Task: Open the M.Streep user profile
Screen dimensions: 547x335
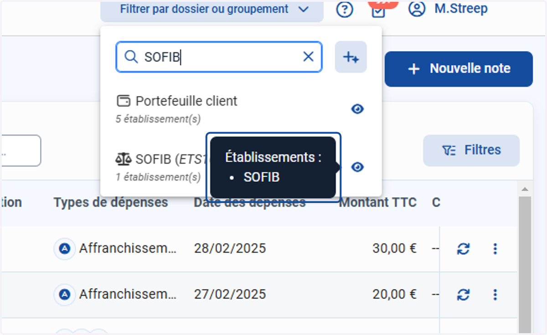Action: point(448,9)
